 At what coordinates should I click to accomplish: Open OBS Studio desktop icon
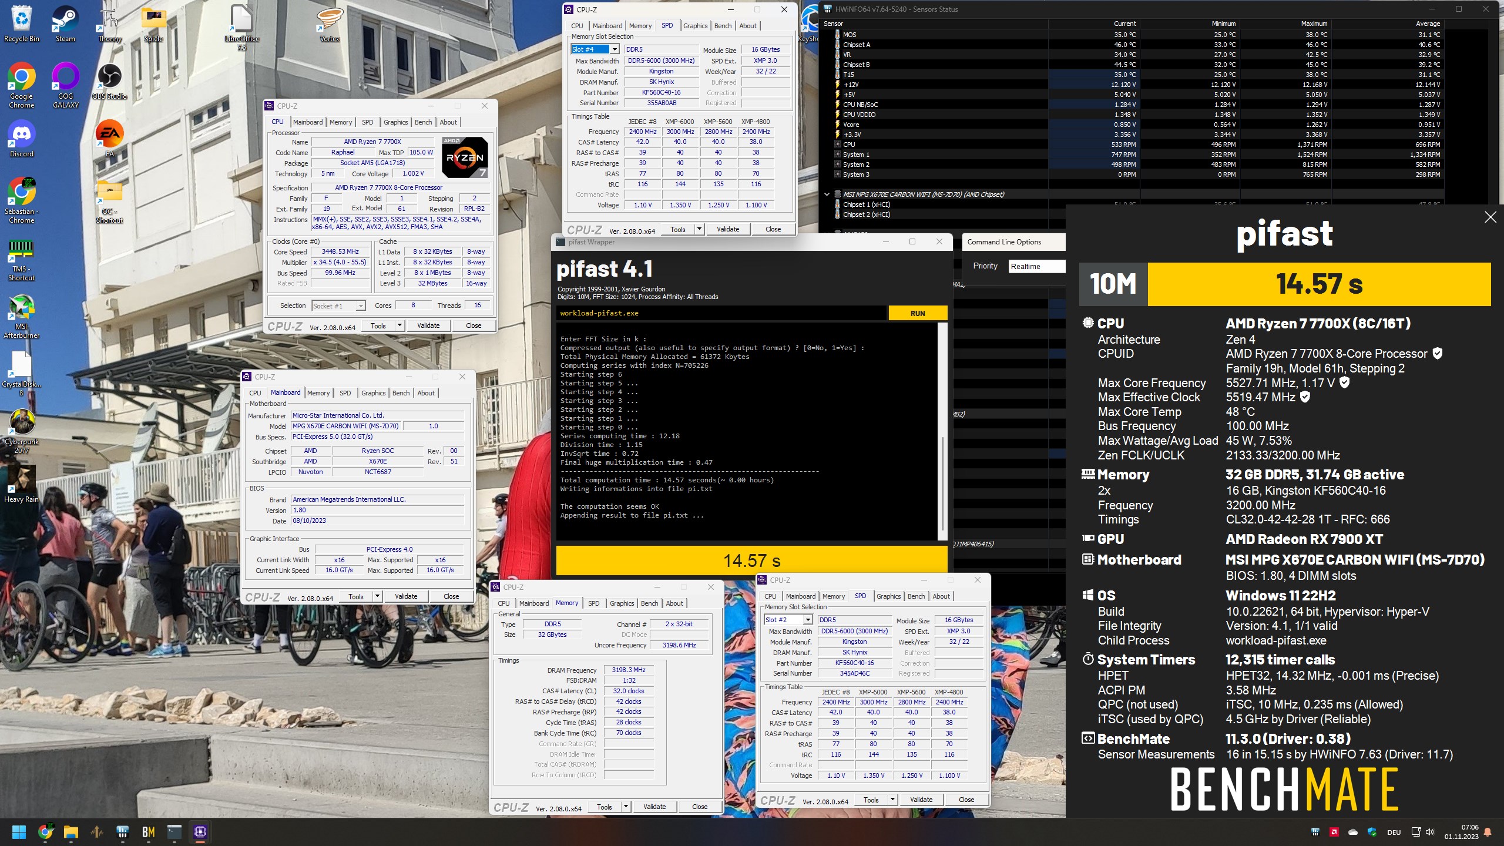(109, 81)
